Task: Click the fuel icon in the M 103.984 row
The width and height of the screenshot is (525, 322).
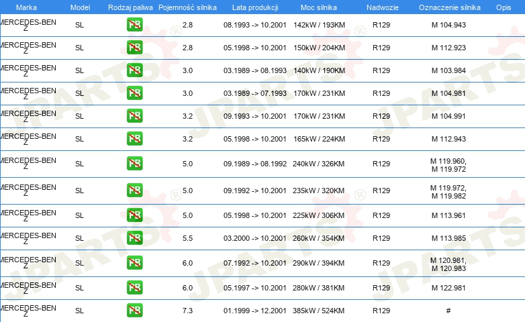Action: pyautogui.click(x=134, y=70)
